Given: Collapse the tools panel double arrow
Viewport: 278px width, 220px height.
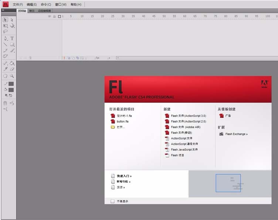Looking at the screenshot, I should pos(3,10).
